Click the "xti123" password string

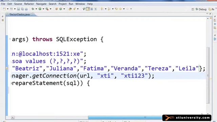pyautogui.click(x=134, y=76)
